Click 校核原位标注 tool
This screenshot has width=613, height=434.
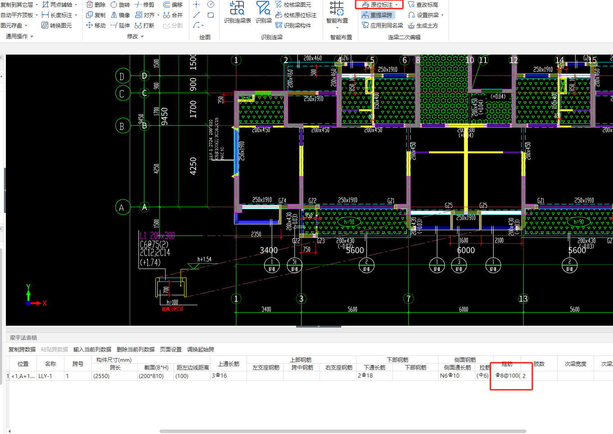296,15
